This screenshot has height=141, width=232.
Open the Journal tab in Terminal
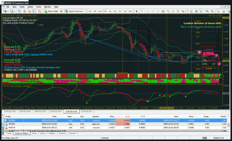[x=72, y=133]
